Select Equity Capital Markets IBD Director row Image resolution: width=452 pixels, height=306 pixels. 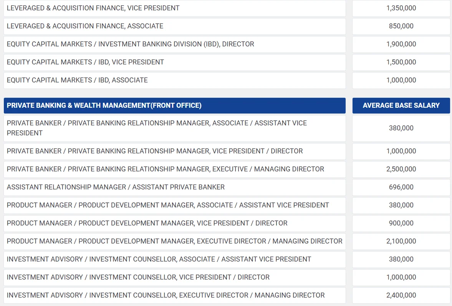(174, 44)
